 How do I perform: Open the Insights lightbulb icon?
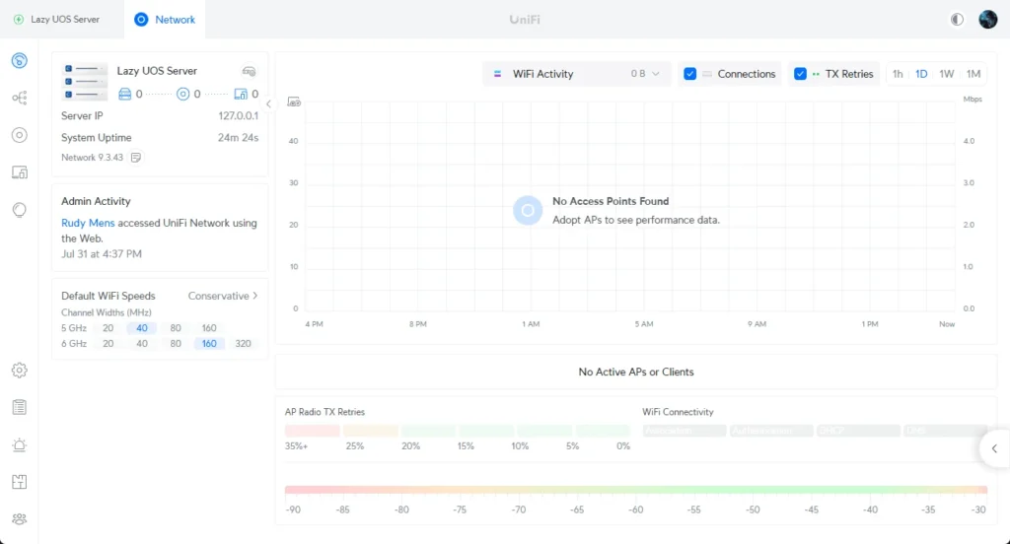19,210
